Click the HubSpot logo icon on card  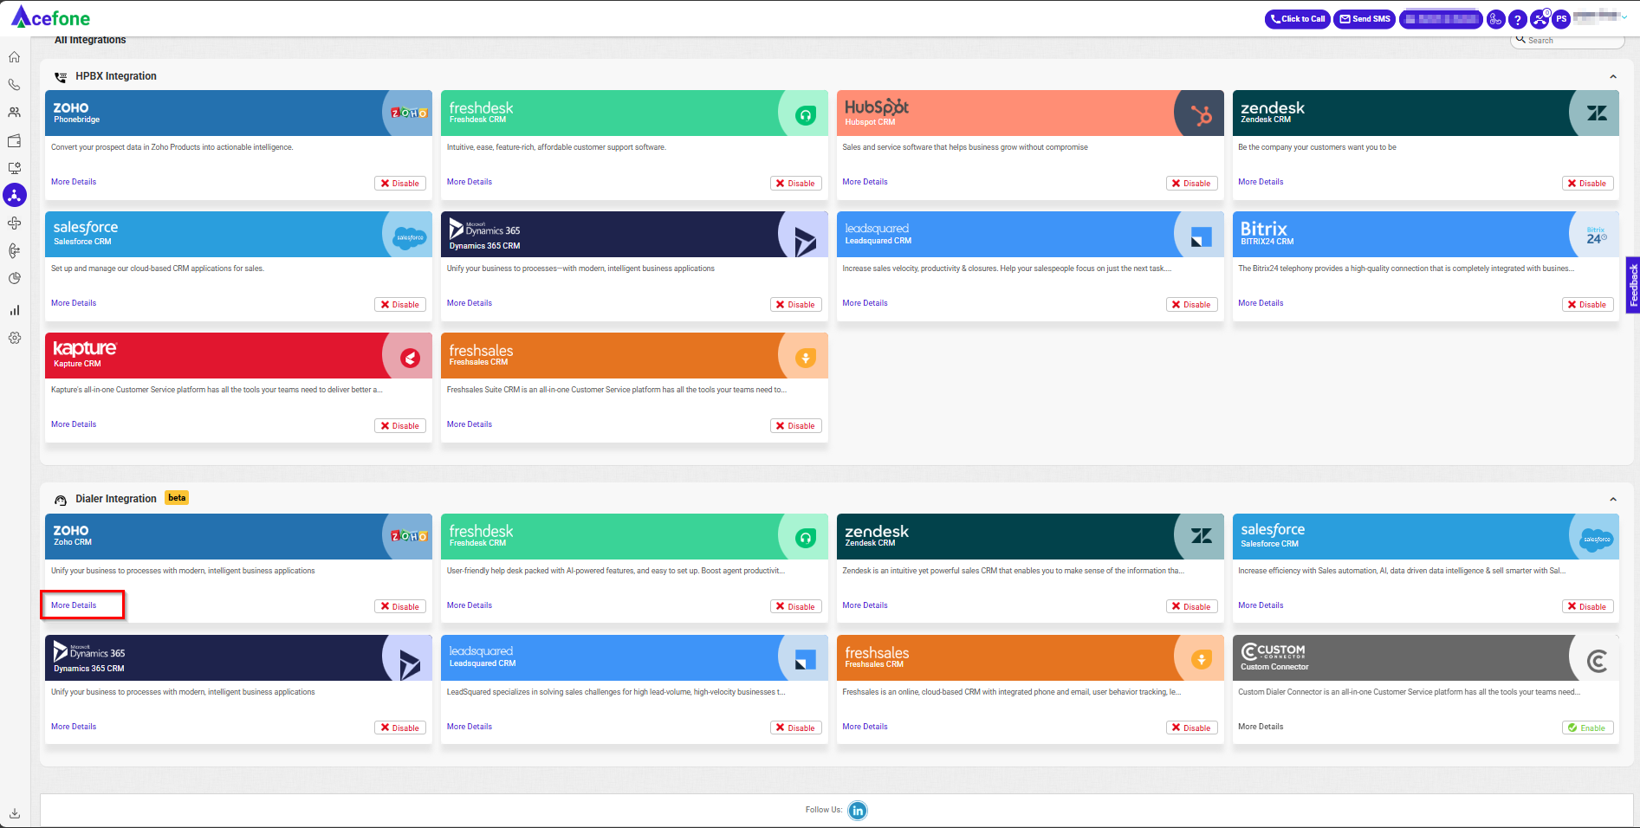click(1201, 113)
